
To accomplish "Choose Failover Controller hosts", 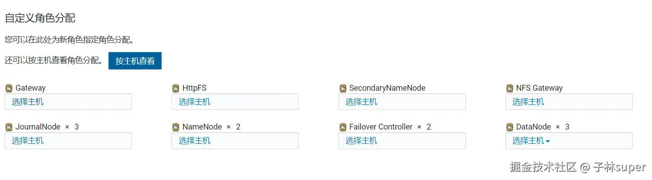I will (x=361, y=141).
